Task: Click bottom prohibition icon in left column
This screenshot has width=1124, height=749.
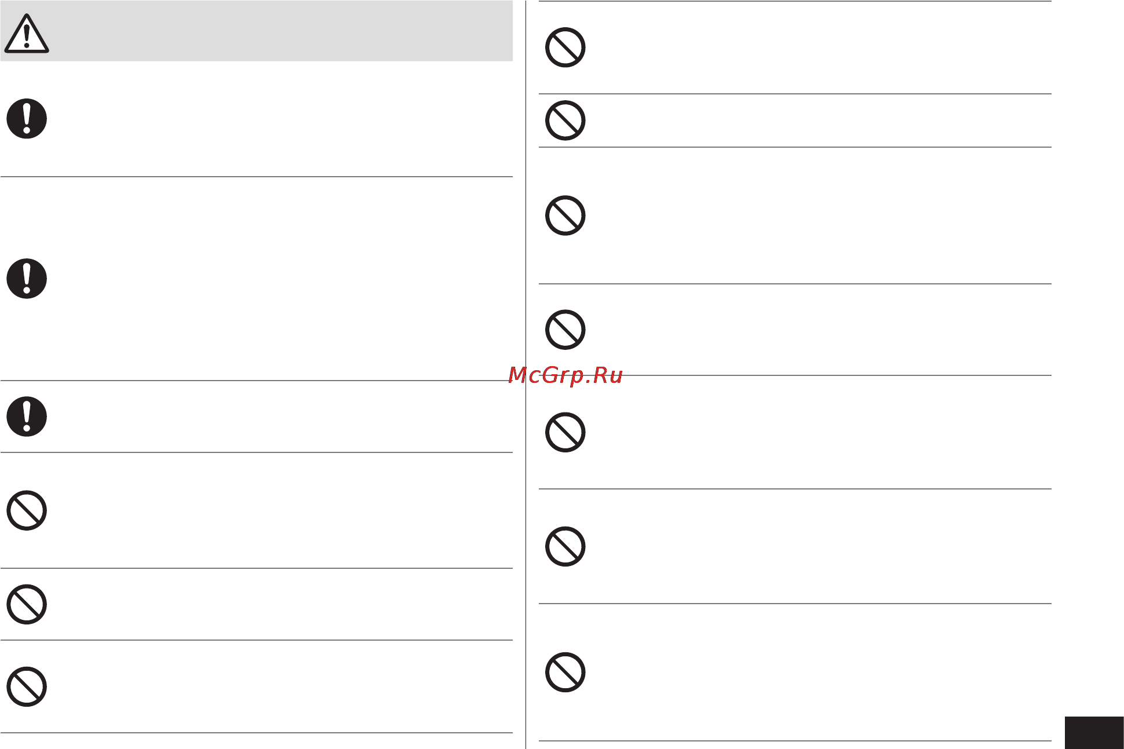Action: 27,687
